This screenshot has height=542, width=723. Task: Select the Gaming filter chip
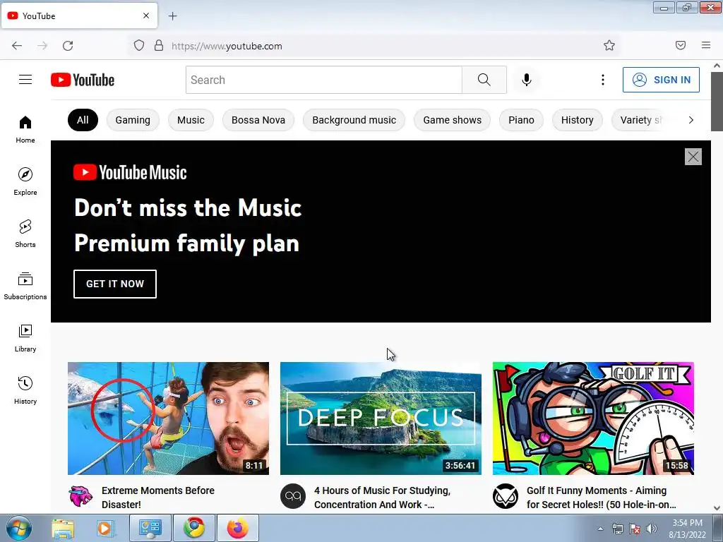point(133,120)
